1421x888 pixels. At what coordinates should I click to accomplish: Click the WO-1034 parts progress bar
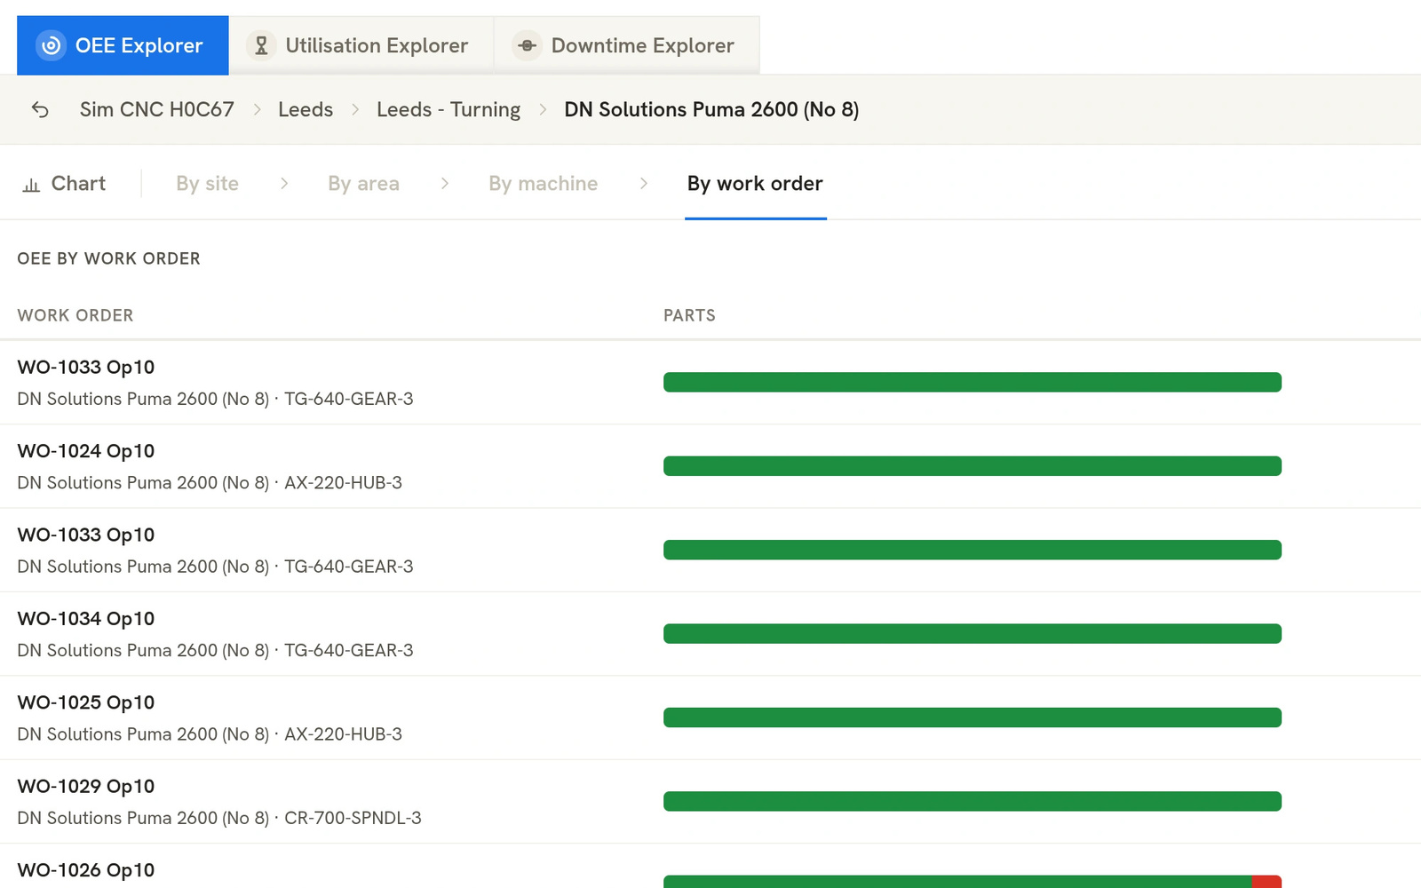pyautogui.click(x=972, y=634)
